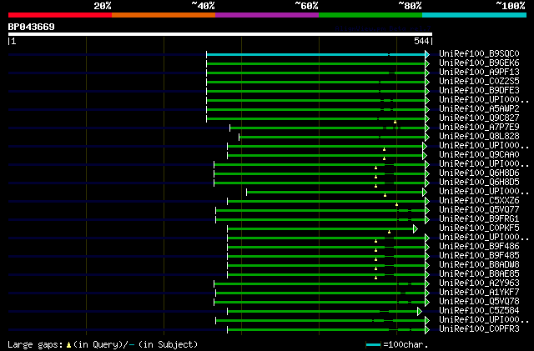Open the UniRef100_C0Z2S5 hit label
The image size is (534, 351).
click(479, 82)
